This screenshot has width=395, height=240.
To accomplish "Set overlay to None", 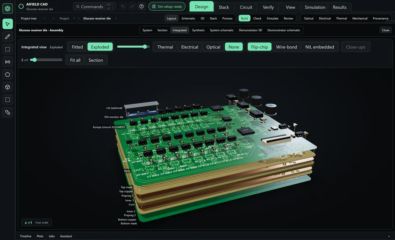I will [x=234, y=47].
